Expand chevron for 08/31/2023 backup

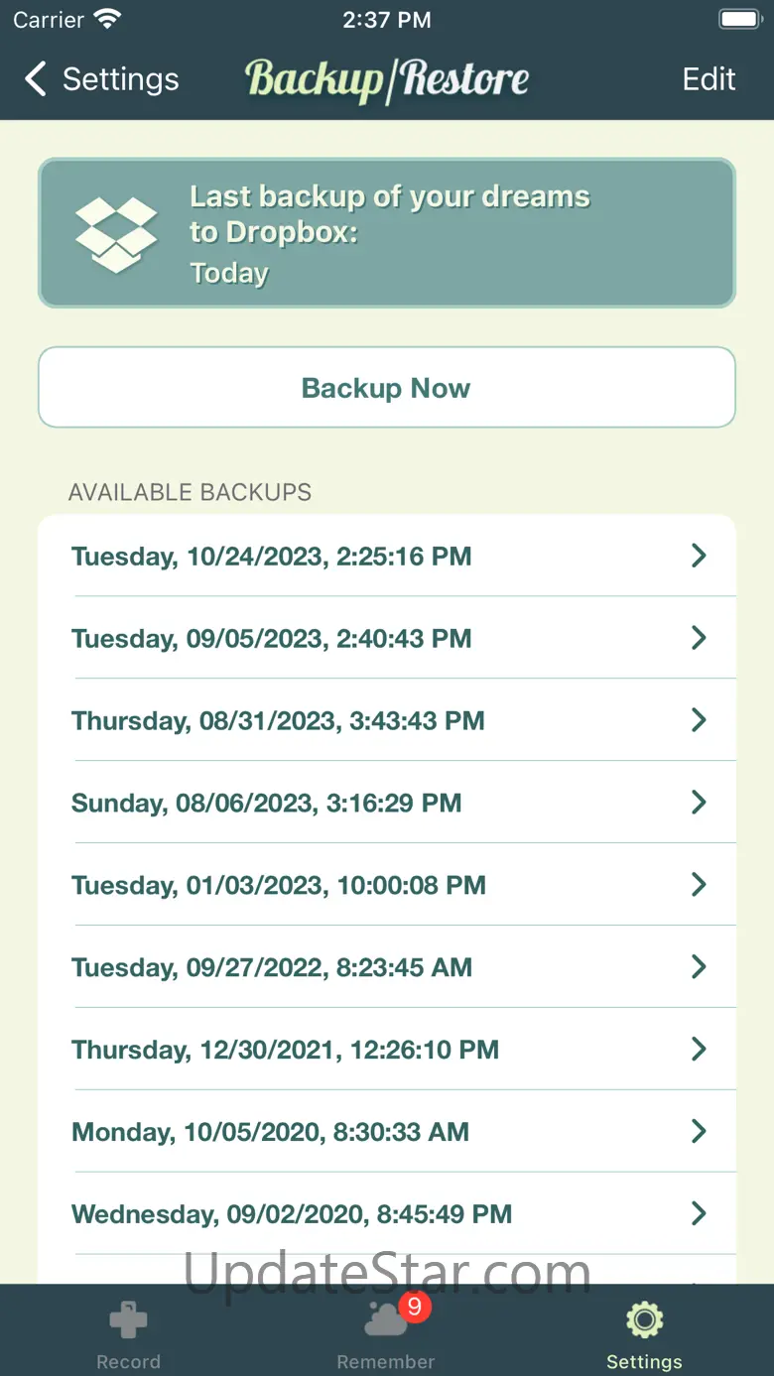(x=699, y=720)
